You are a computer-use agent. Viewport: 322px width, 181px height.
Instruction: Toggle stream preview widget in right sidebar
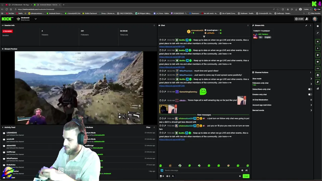click(318, 41)
